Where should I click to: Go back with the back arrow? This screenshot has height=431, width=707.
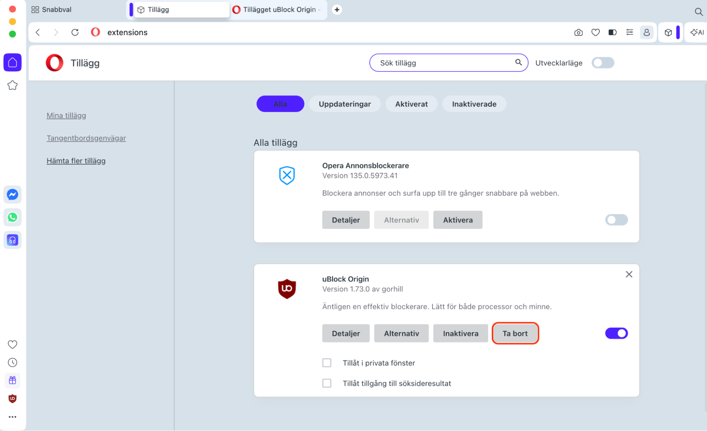click(38, 32)
